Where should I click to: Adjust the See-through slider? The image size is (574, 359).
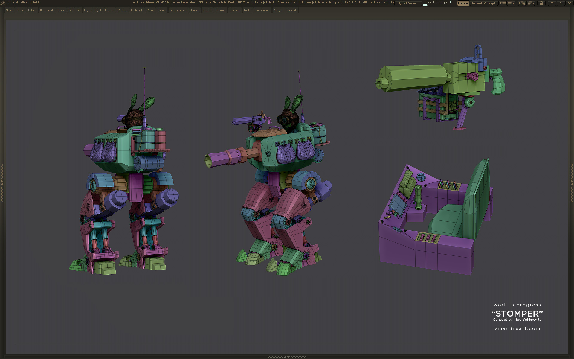pyautogui.click(x=439, y=3)
